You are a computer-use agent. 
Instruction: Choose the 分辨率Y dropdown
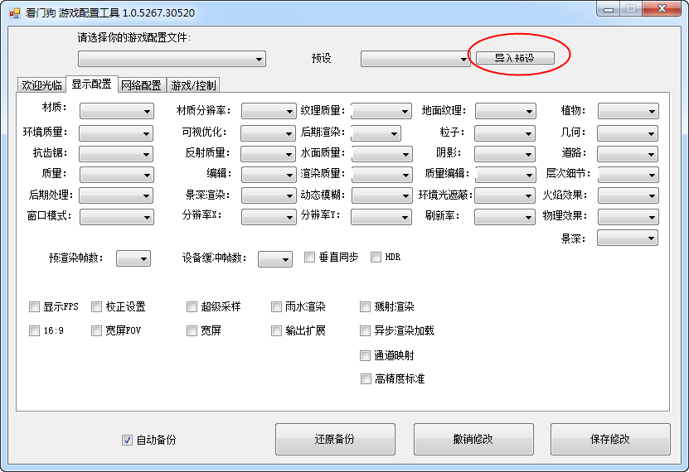coord(381,217)
